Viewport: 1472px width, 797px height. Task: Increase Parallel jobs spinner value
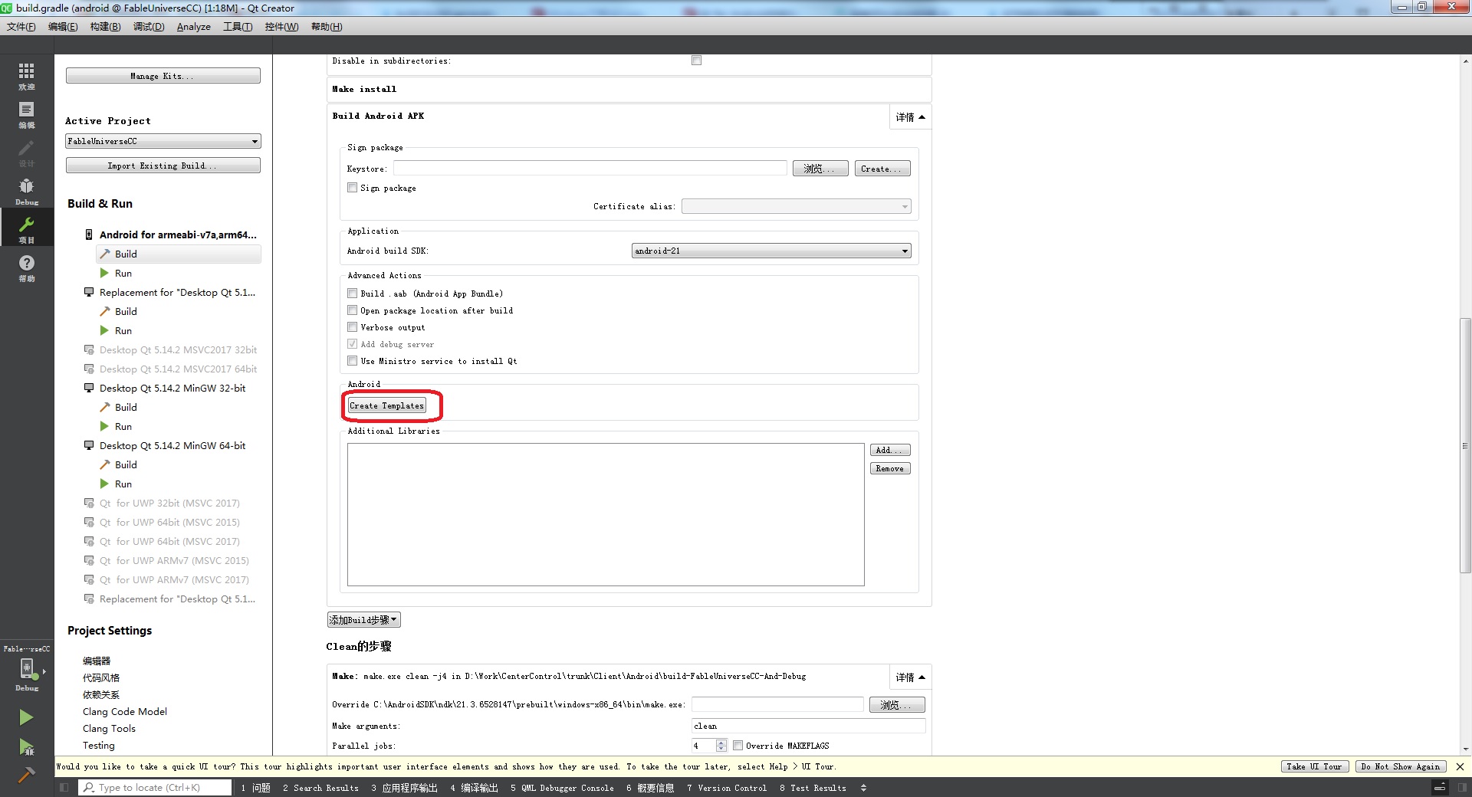click(721, 743)
